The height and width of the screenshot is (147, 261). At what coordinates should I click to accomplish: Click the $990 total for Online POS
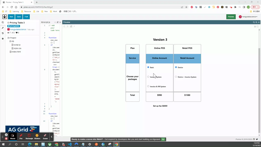click(159, 95)
